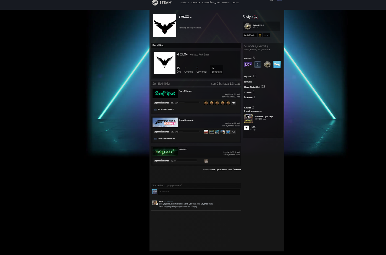Click camera icon beside Ekran Görüntüleri 45
The image size is (386, 255).
click(155, 139)
